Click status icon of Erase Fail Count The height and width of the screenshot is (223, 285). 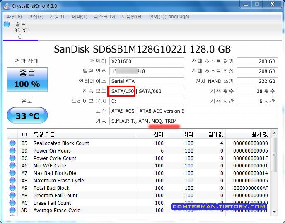coord(12,203)
